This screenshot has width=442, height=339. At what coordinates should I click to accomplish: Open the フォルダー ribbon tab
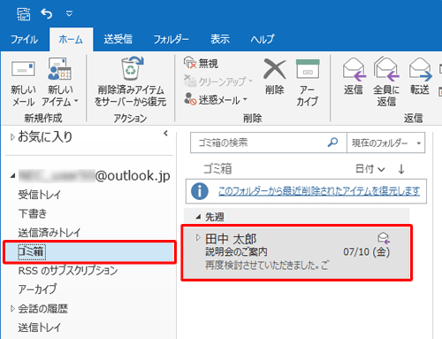171,39
